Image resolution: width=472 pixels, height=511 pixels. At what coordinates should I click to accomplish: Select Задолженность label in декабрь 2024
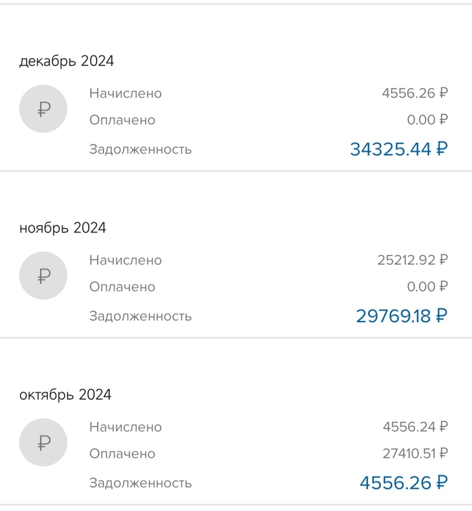[140, 150]
